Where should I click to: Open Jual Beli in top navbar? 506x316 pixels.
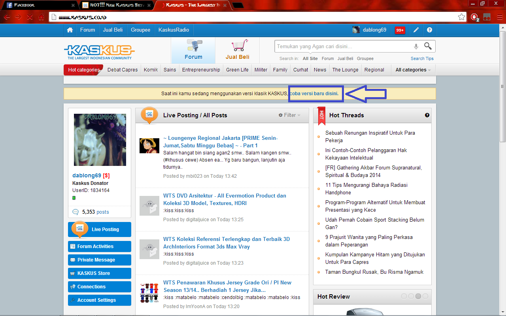coord(113,30)
